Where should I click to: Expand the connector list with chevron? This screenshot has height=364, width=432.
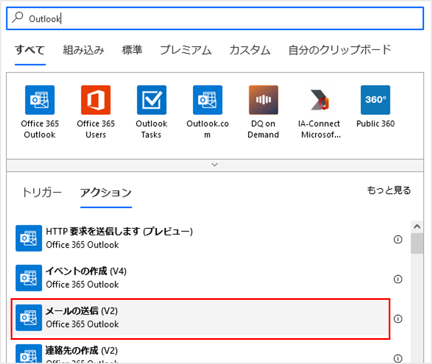[x=214, y=165]
